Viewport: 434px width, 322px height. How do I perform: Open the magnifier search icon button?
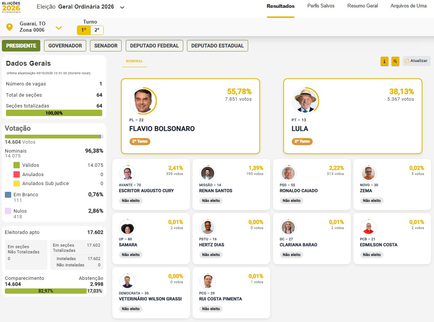click(395, 62)
